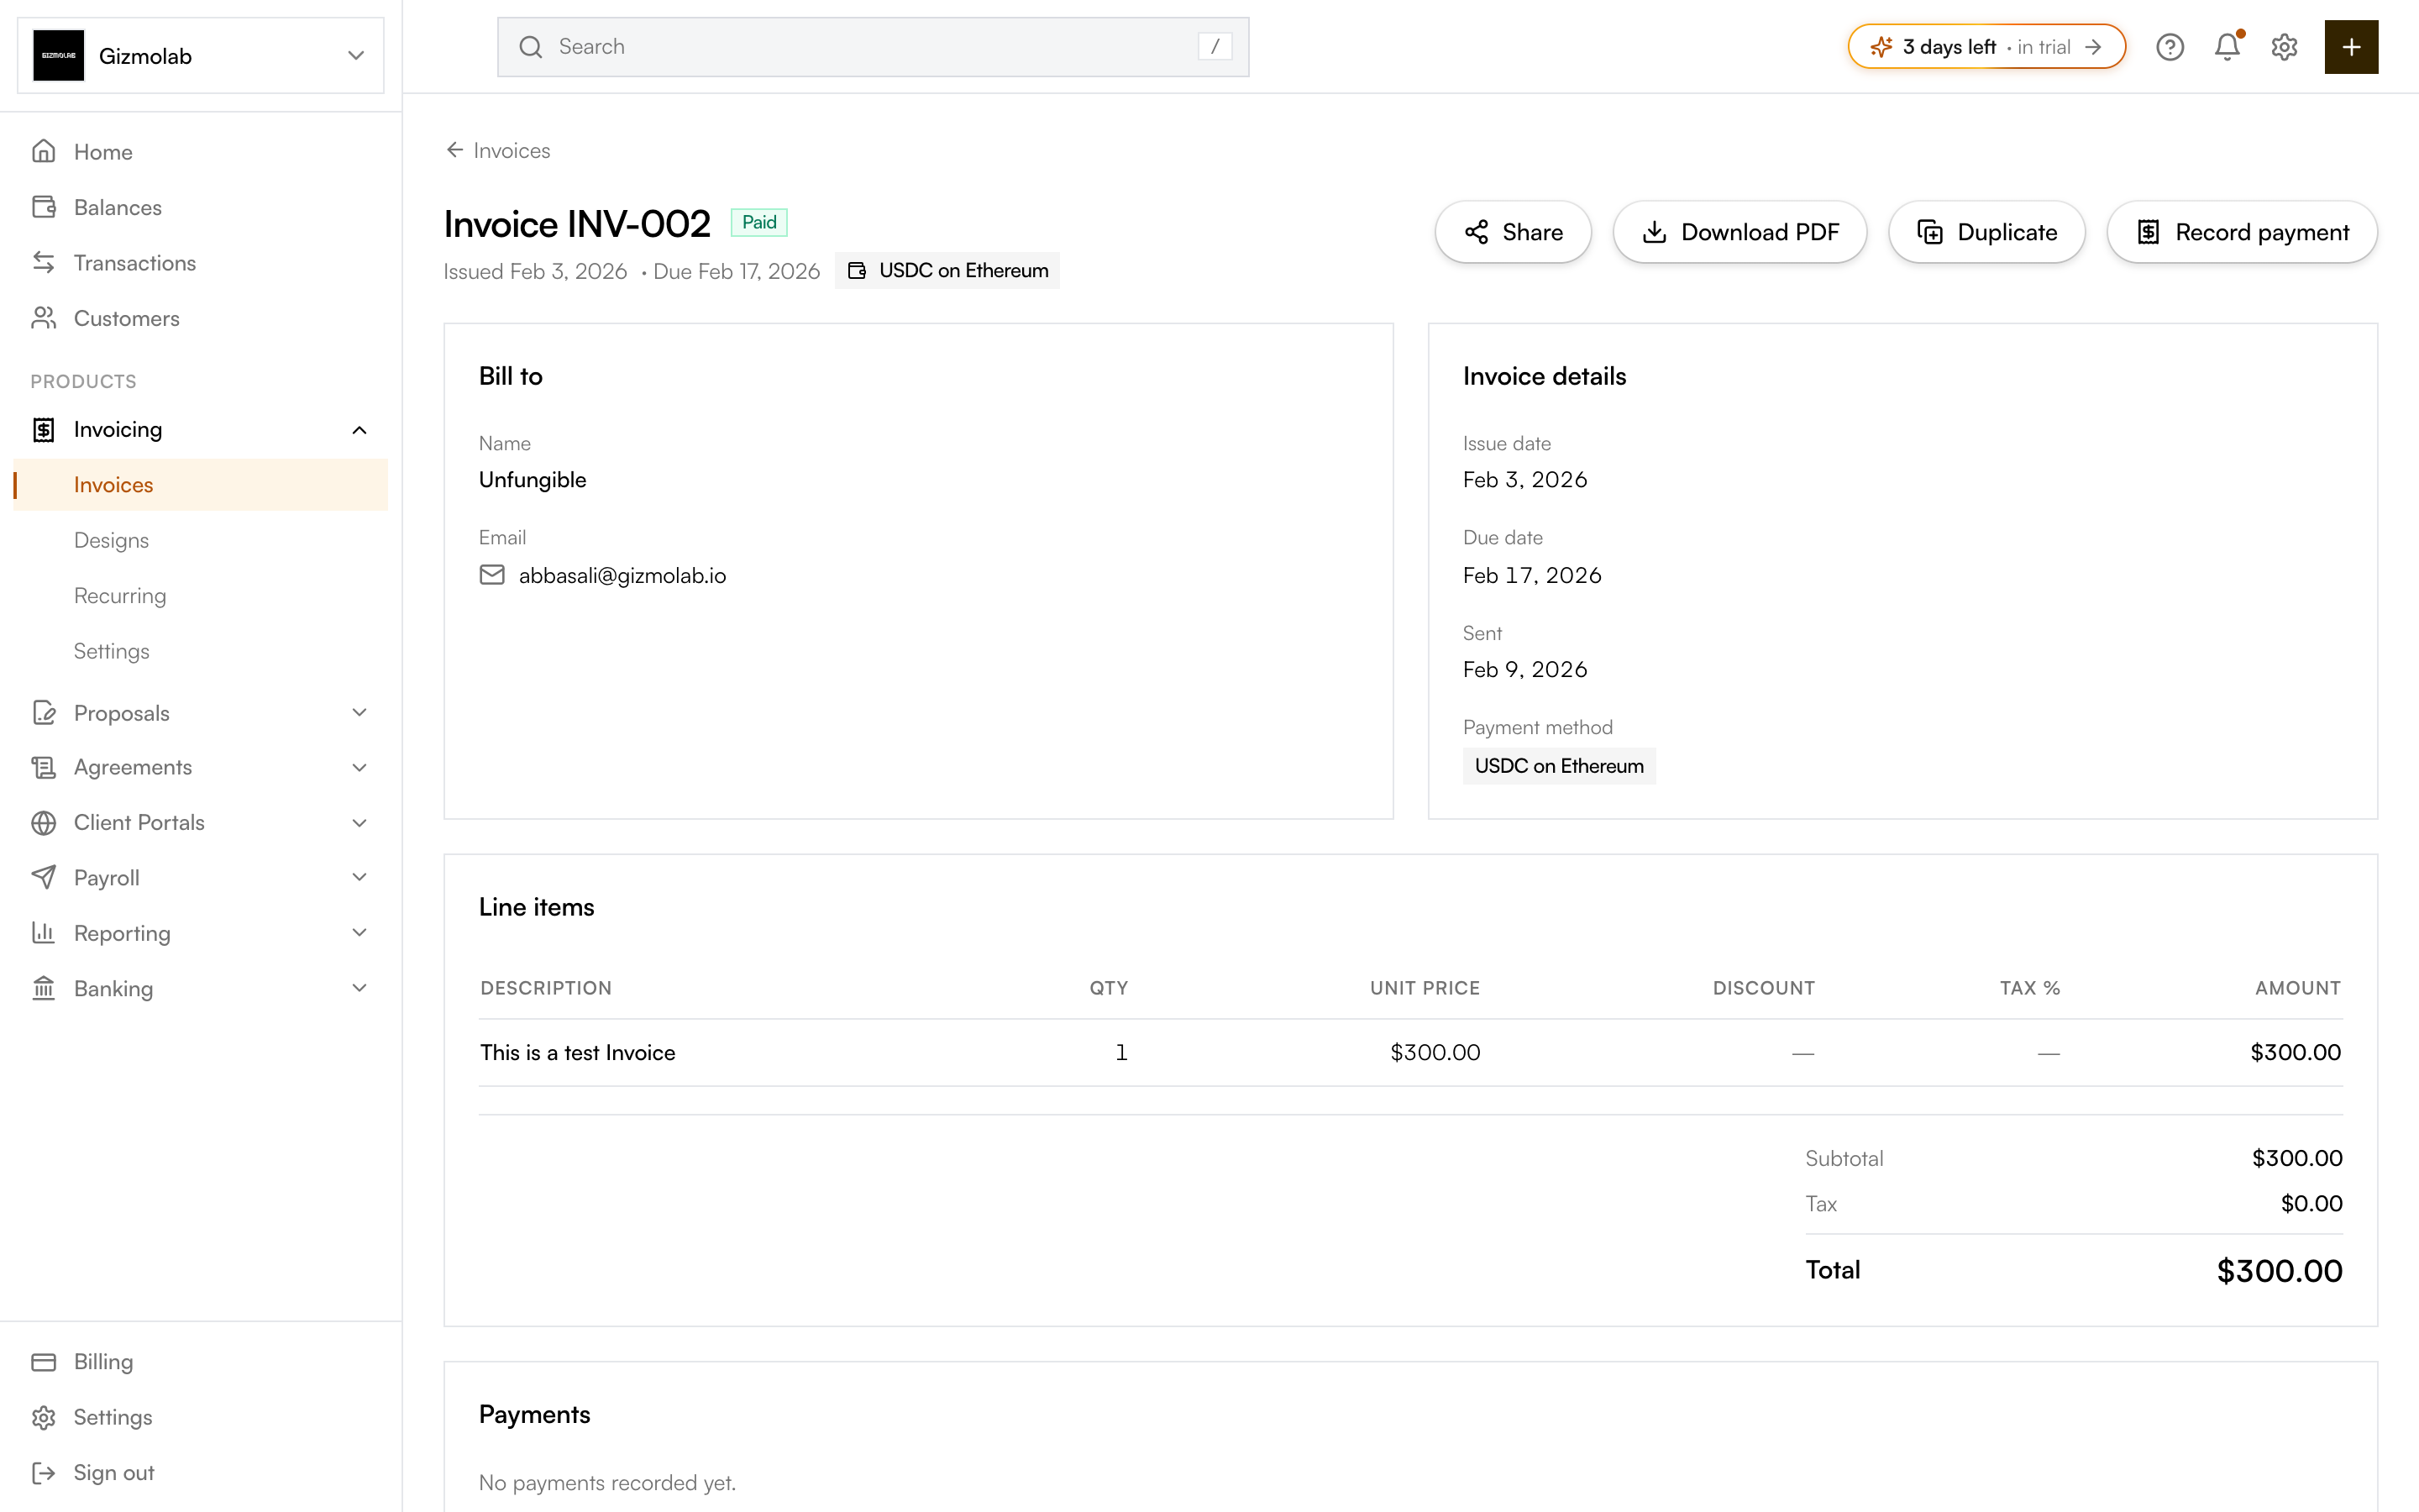Click the No payments recorded yet text
The image size is (2419, 1512).
click(x=608, y=1482)
